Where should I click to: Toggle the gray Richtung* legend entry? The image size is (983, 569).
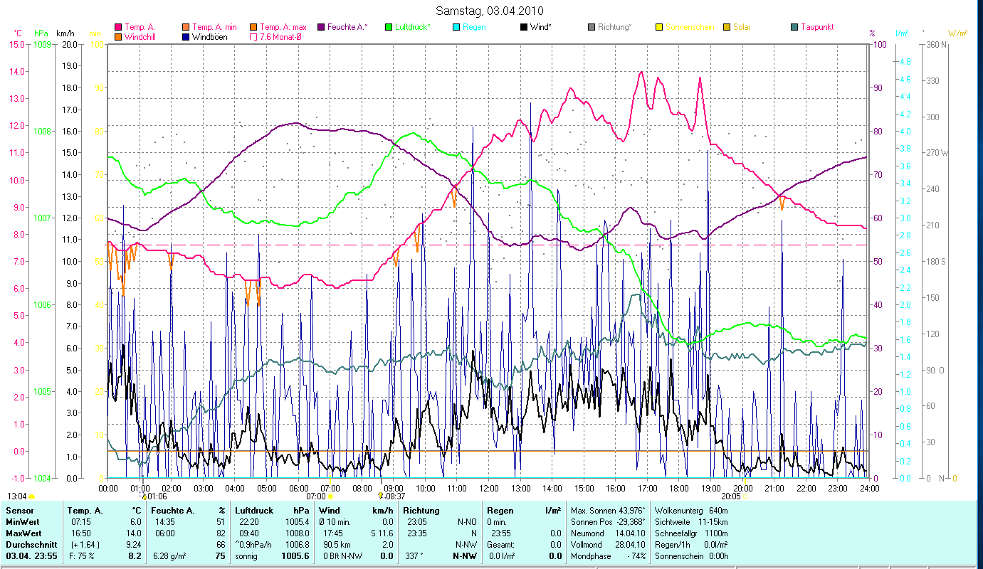[x=592, y=27]
